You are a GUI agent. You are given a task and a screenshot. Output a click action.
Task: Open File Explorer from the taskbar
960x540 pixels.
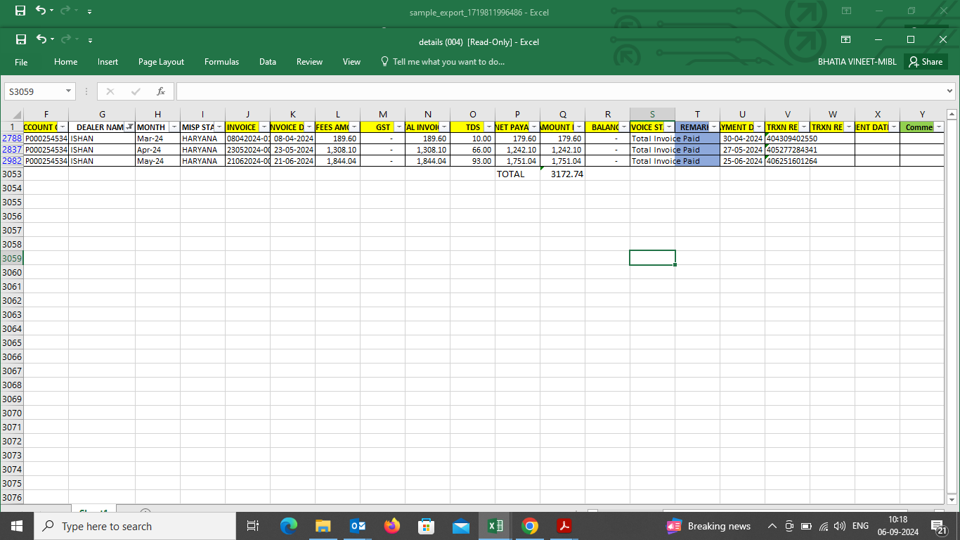(323, 526)
